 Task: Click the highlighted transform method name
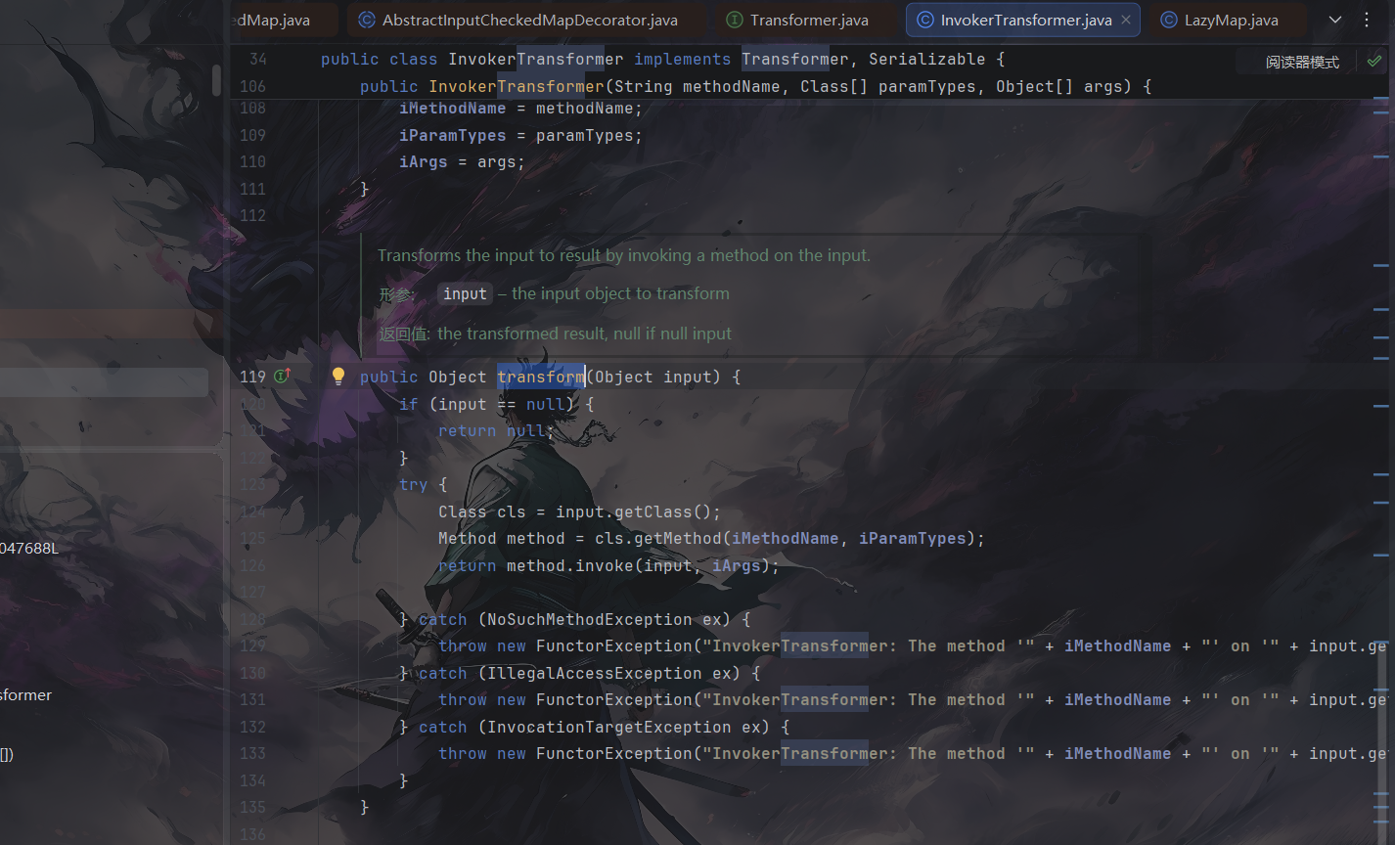pos(540,377)
